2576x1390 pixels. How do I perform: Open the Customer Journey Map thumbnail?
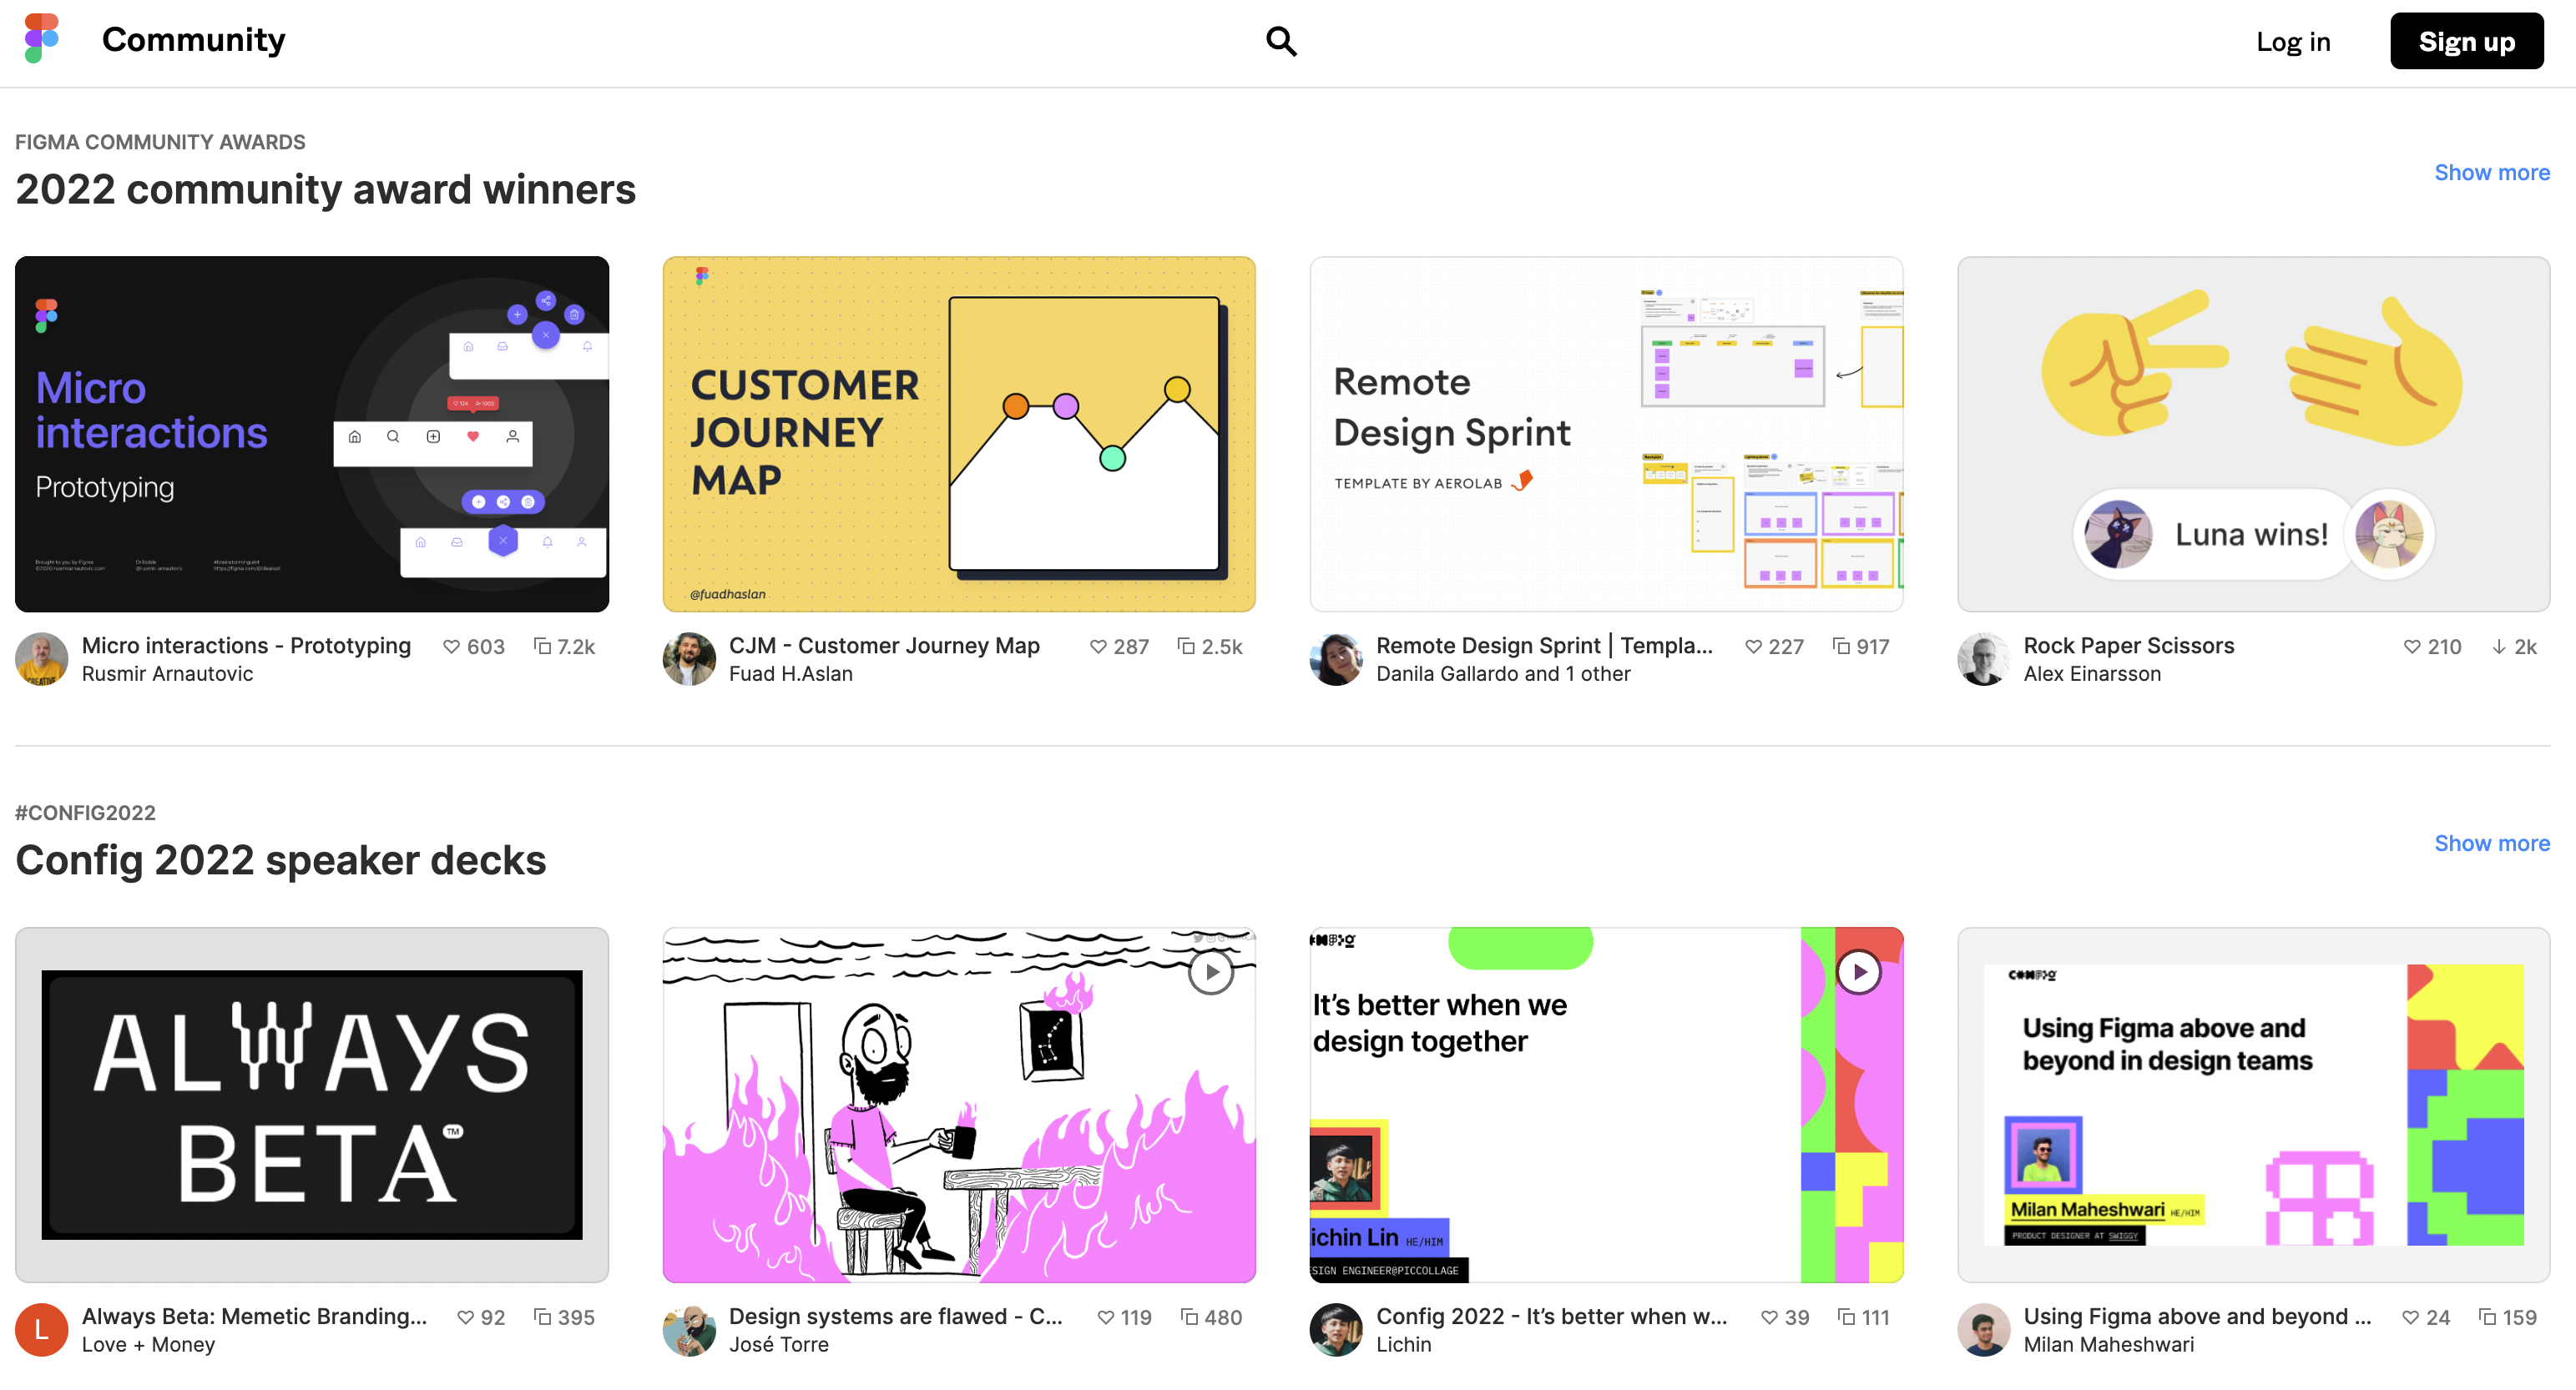coord(958,434)
